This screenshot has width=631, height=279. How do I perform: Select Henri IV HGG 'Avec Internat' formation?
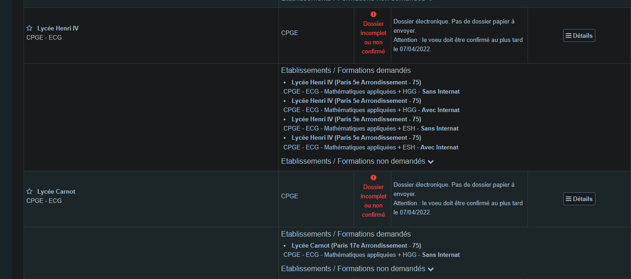[371, 110]
